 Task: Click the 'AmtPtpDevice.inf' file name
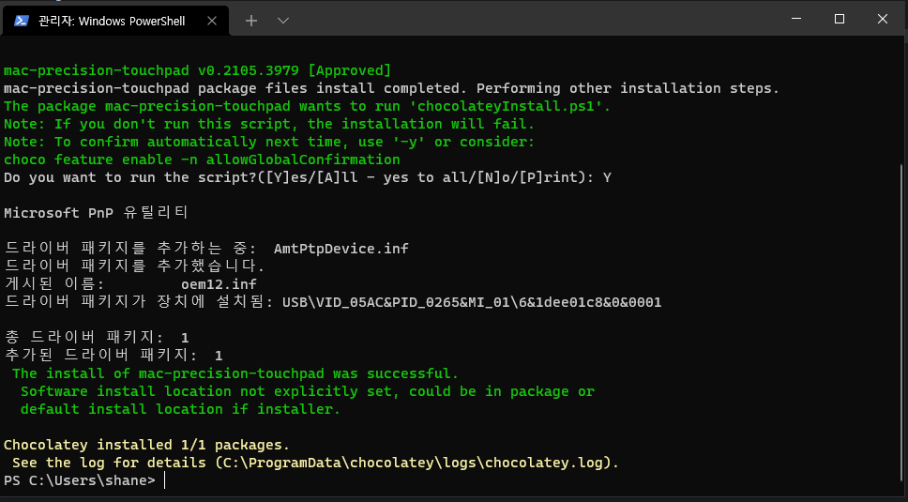[x=341, y=249]
